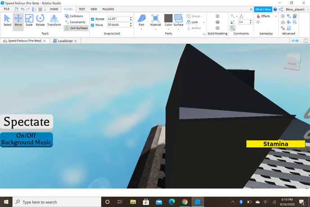The width and height of the screenshot is (310, 207).
Task: Close the LocalScript tab
Action: [75, 41]
